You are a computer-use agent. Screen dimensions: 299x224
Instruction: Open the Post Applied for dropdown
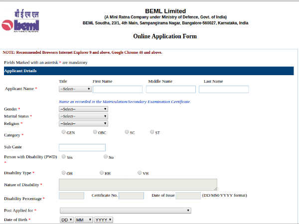(x=126, y=211)
